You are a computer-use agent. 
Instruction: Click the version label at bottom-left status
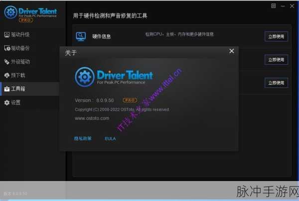(15, 194)
